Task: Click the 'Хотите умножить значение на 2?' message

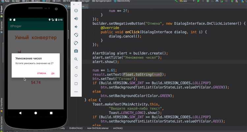Action: 34,63
